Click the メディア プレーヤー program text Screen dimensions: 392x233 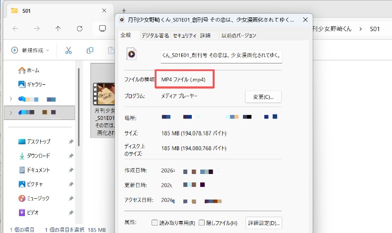[179, 96]
